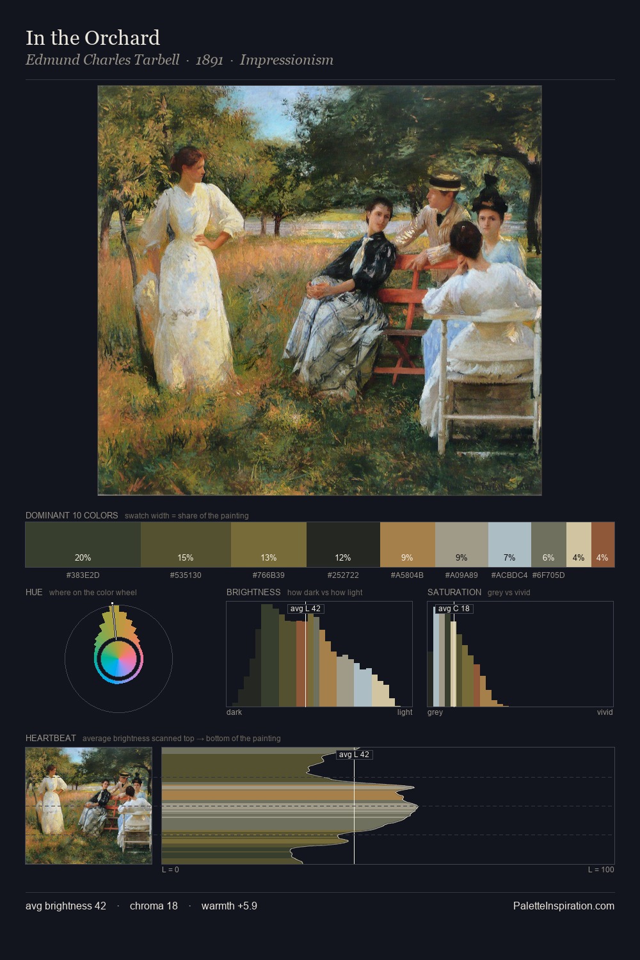The width and height of the screenshot is (640, 960).
Task: Click the 'DOMINANT 10 COLORS' heading
Action: tap(72, 515)
